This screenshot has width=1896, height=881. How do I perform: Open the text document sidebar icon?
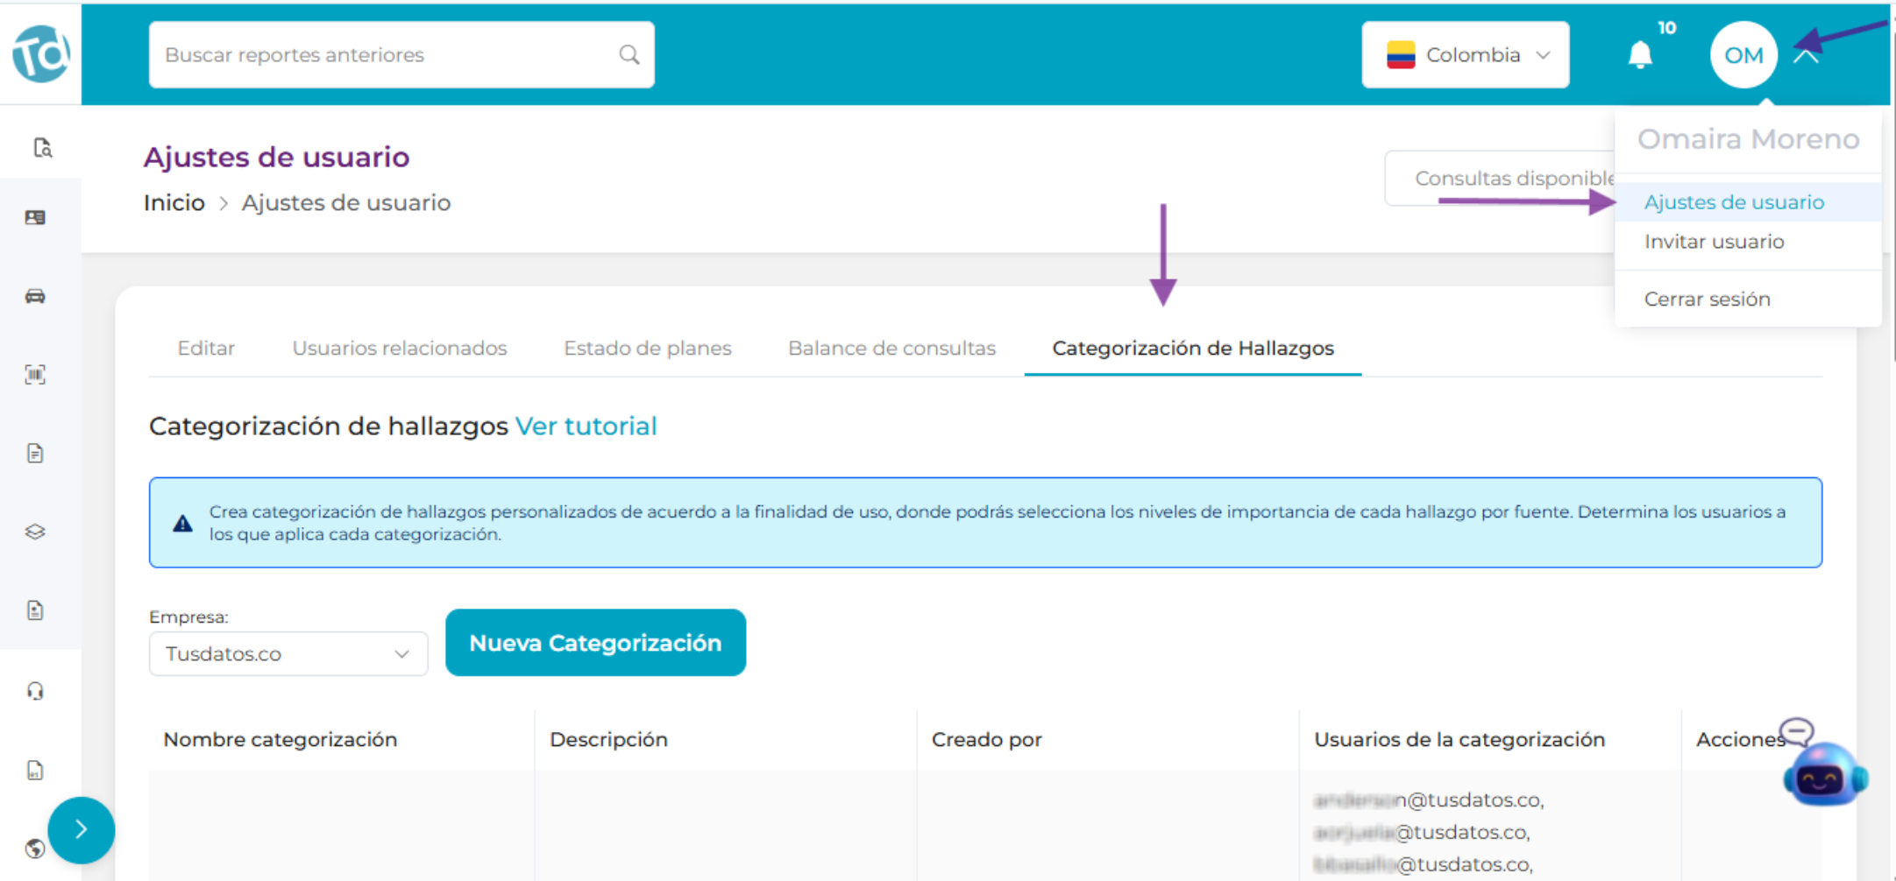[35, 454]
